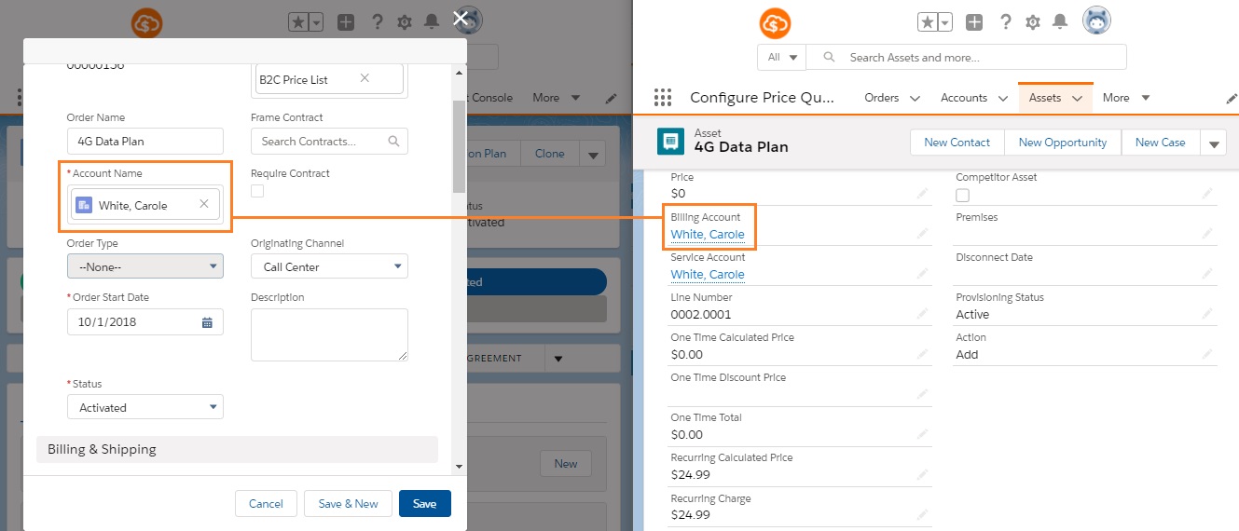Screen dimensions: 1239x531
Task: Toggle the Require Contract checkbox
Action: [257, 191]
